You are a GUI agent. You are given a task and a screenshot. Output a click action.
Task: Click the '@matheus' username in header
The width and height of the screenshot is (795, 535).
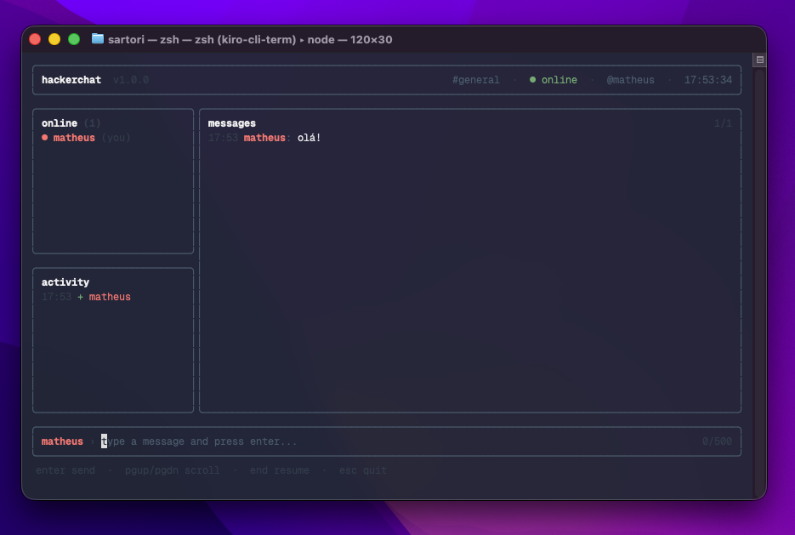pos(630,80)
